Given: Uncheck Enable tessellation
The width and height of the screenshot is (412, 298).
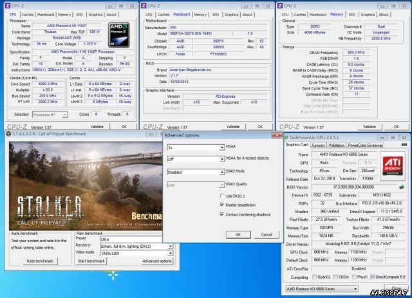Looking at the screenshot, I should [x=222, y=205].
